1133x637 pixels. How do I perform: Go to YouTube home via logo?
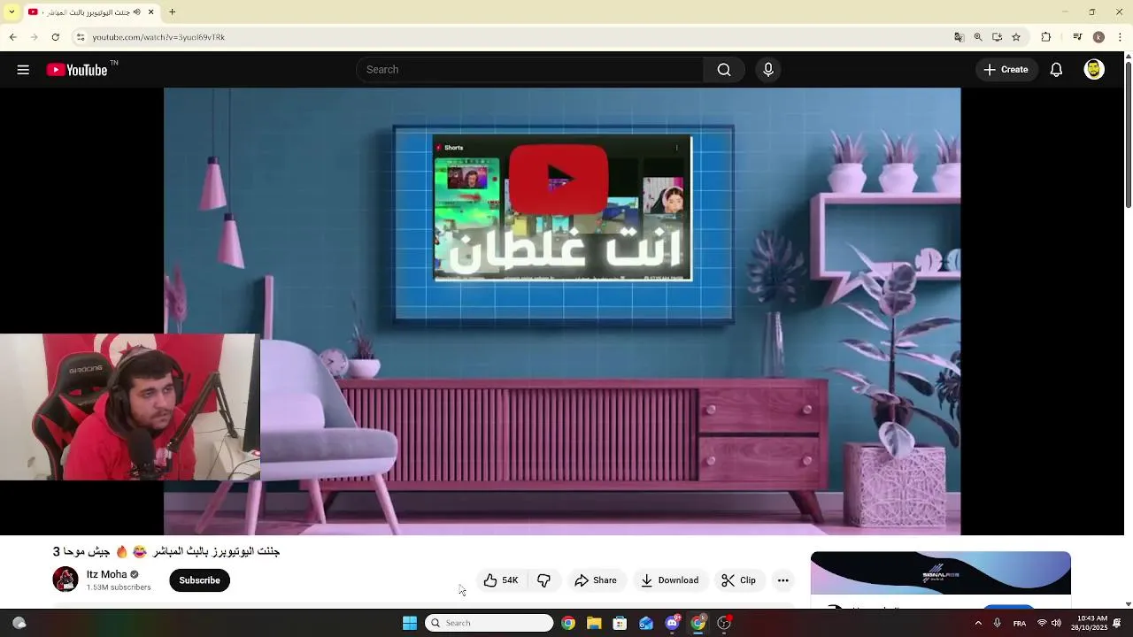point(77,70)
